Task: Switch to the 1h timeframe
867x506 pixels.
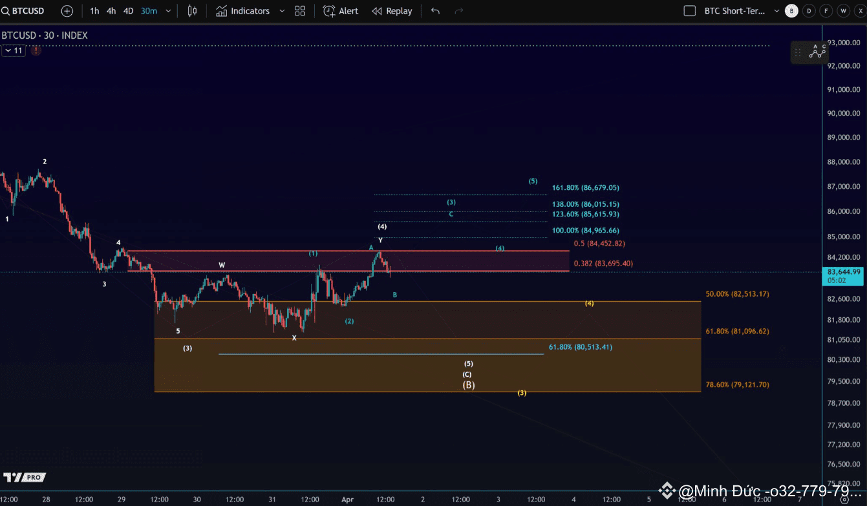Action: click(94, 11)
